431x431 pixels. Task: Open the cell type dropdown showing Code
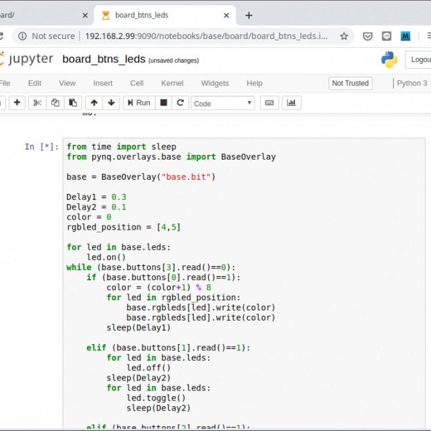pos(223,103)
